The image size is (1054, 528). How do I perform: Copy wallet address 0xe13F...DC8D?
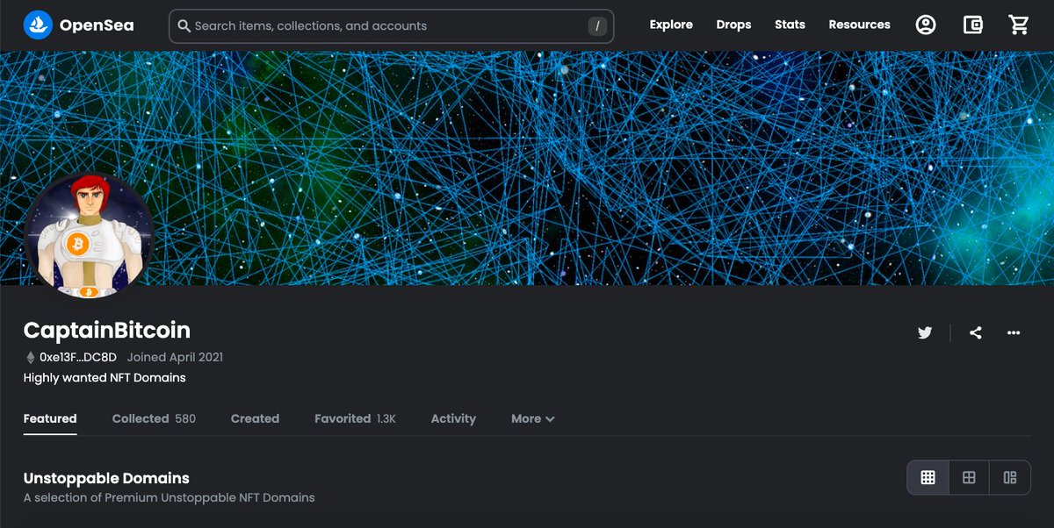tap(77, 357)
